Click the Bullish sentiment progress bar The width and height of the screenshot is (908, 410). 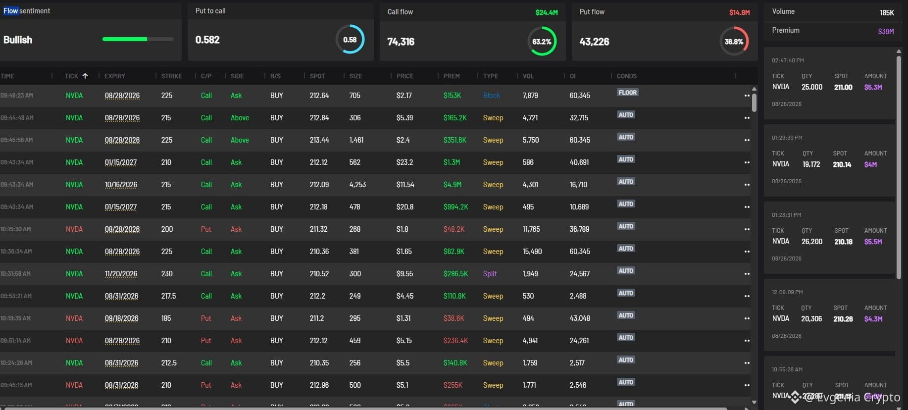[138, 39]
